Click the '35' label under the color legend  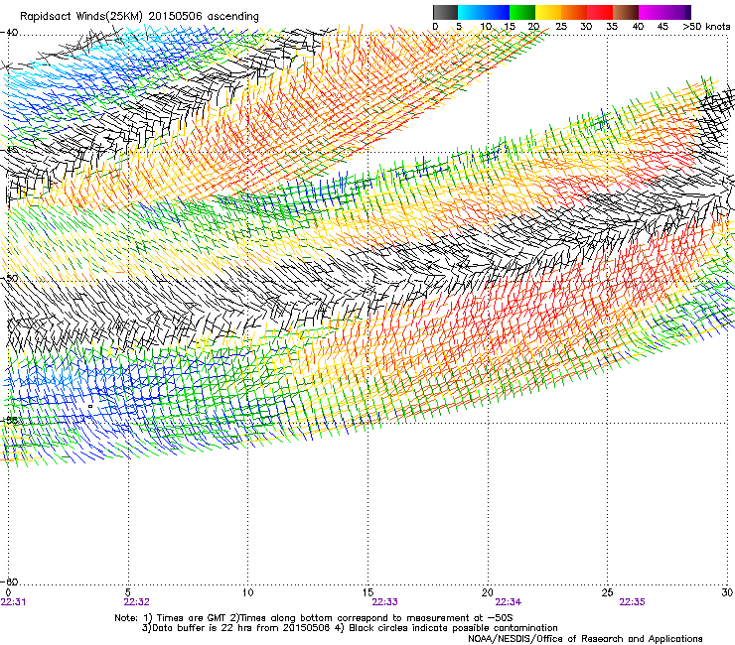click(612, 27)
